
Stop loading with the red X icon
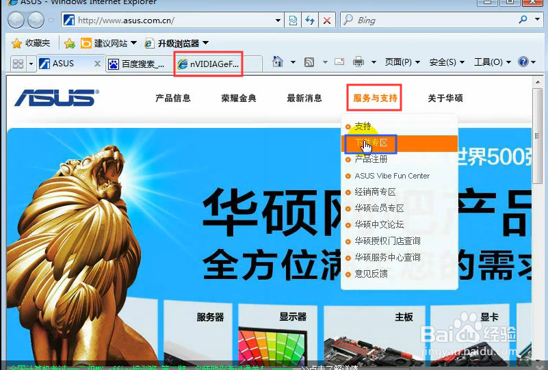click(327, 21)
